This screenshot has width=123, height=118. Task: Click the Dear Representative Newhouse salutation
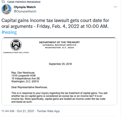click(30, 87)
